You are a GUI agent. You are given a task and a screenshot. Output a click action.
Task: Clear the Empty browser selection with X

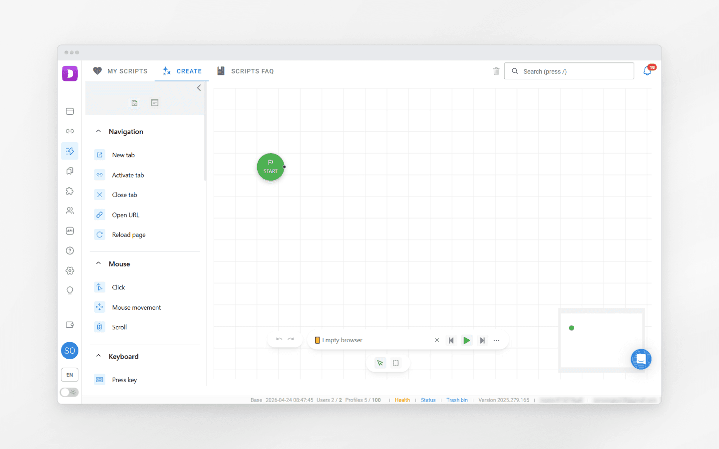pyautogui.click(x=437, y=340)
